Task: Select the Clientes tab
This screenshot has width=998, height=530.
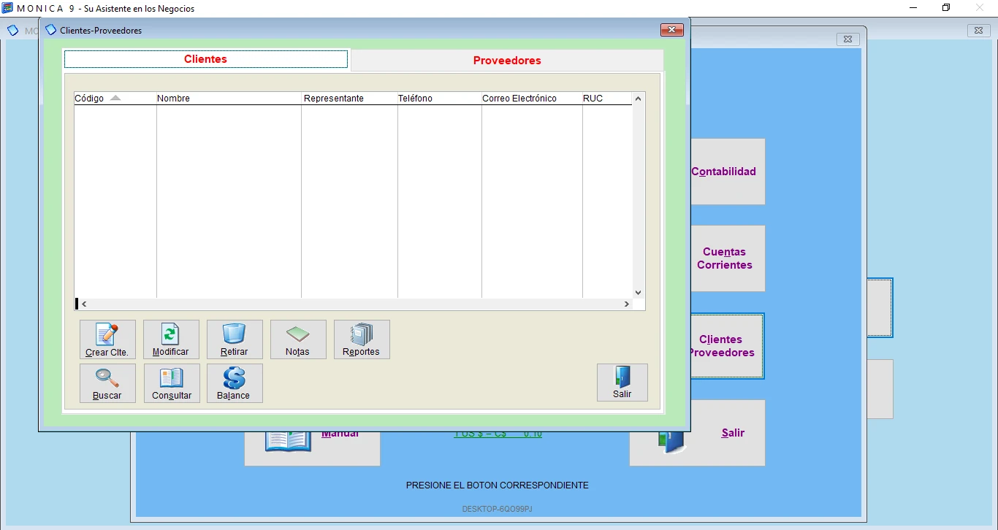Action: click(205, 59)
